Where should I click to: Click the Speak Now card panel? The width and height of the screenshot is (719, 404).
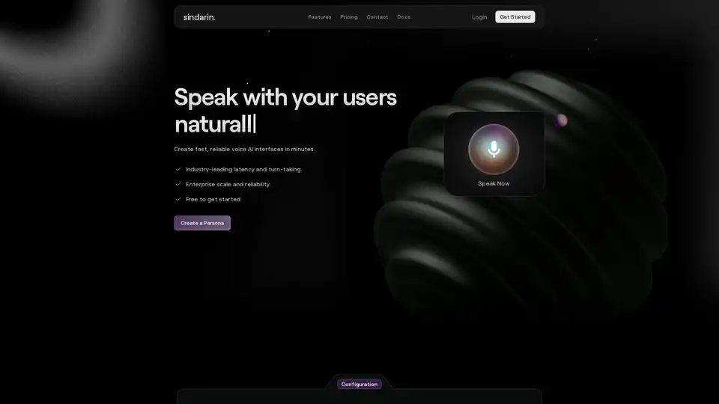pyautogui.click(x=494, y=154)
